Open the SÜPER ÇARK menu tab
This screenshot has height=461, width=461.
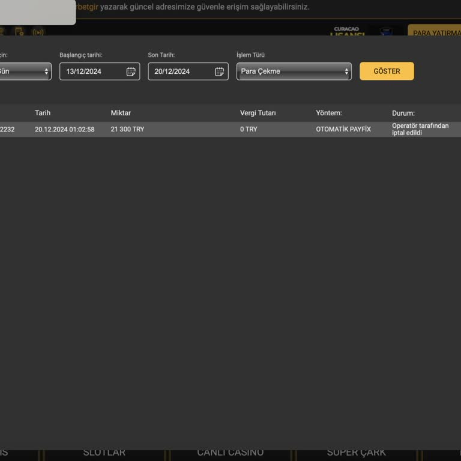click(356, 453)
